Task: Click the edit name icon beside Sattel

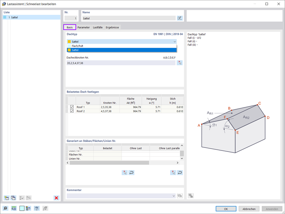Action: pos(180,18)
